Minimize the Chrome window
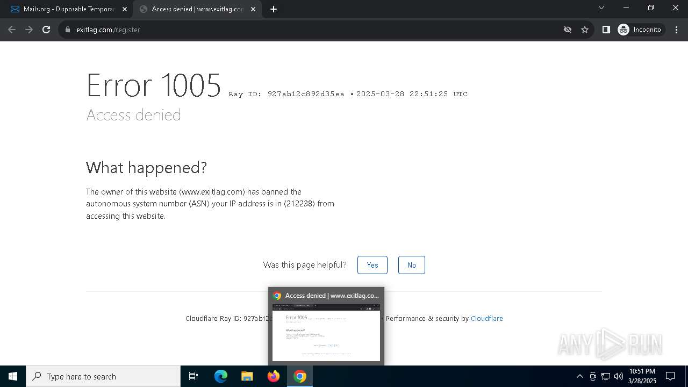 (626, 8)
